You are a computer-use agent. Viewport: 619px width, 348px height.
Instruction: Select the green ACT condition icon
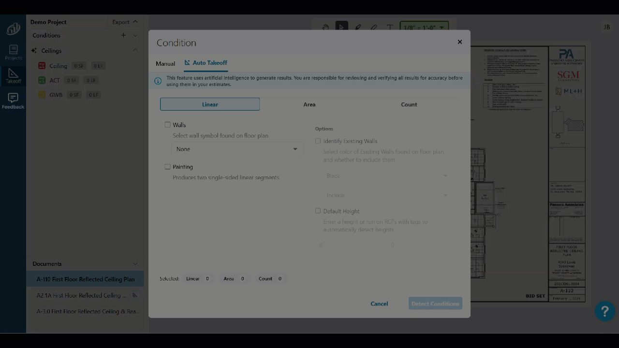[x=42, y=80]
